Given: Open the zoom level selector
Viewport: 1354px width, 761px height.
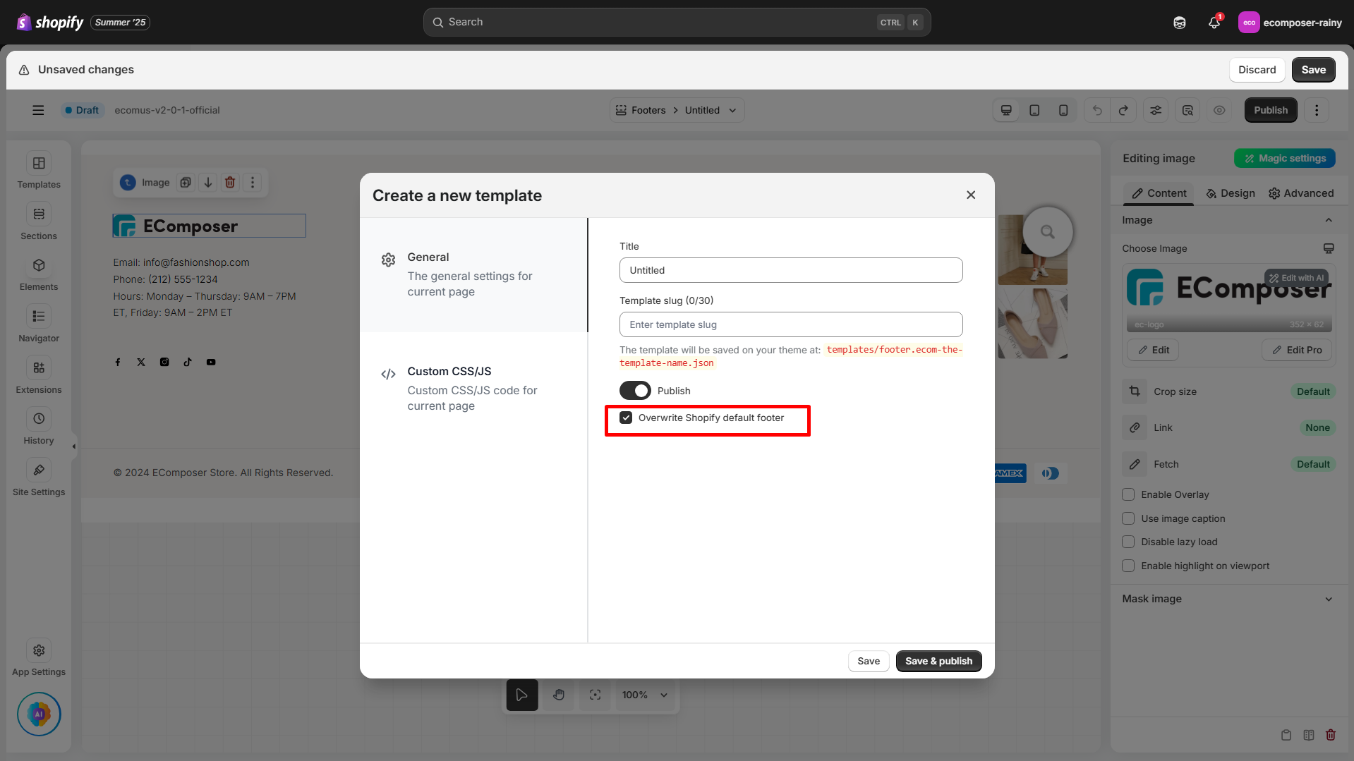Looking at the screenshot, I should tap(644, 694).
